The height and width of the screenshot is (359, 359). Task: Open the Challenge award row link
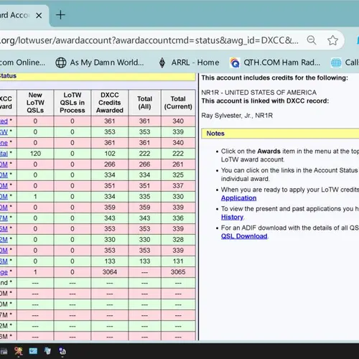pos(4,272)
